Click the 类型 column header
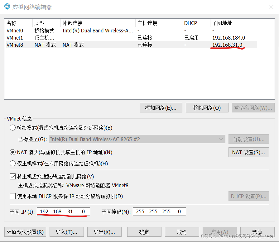Screen dimensions: 279x242 pyautogui.click(x=47, y=23)
